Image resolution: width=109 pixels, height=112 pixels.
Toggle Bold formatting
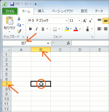click(x=30, y=29)
